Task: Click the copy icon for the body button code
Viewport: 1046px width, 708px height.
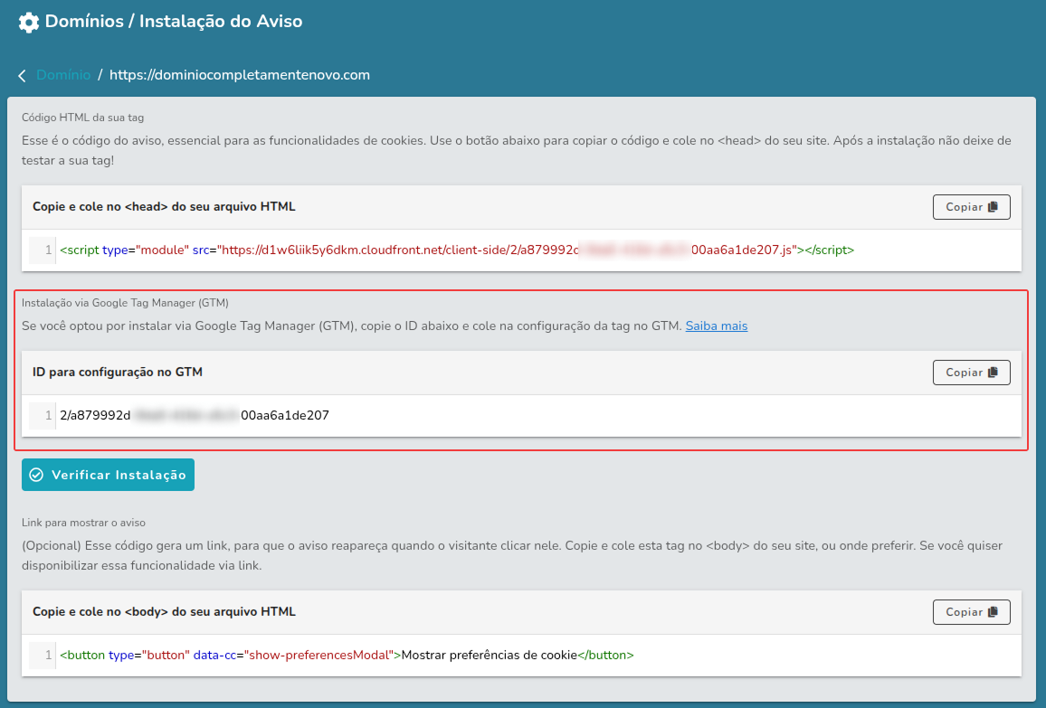Action: tap(993, 612)
